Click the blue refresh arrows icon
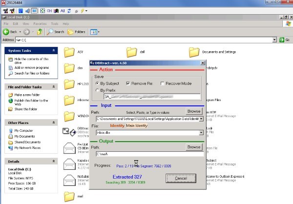The width and height of the screenshot is (293, 204). tap(69, 11)
